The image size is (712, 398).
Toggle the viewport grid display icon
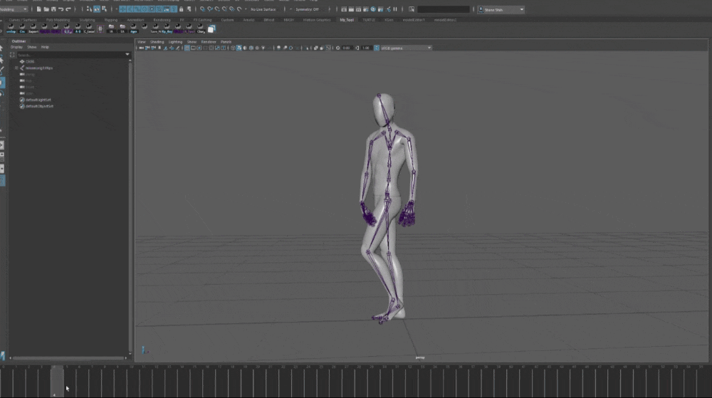(187, 48)
